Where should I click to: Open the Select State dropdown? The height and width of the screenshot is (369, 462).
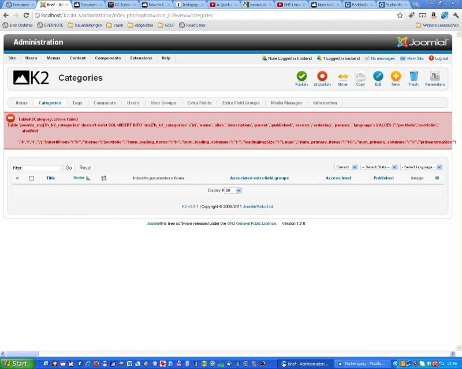point(379,167)
